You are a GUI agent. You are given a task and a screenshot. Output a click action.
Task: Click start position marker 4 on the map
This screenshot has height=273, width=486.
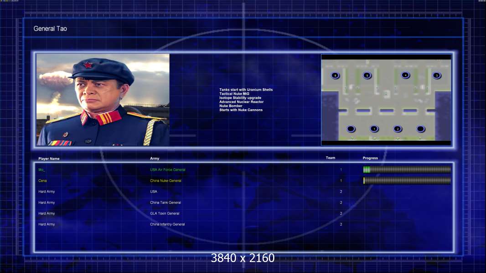point(405,75)
